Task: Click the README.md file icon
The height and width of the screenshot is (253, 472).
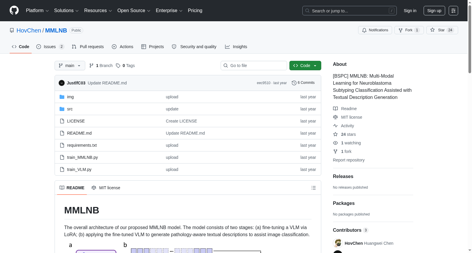Action: tap(62, 133)
